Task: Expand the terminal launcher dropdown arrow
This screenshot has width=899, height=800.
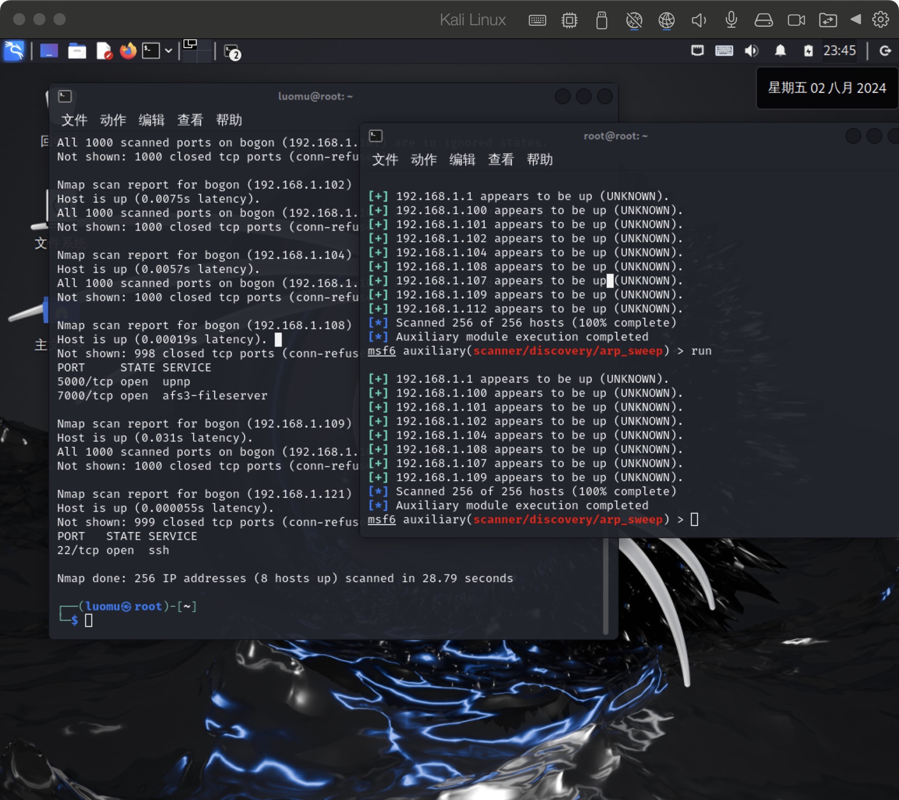Action: (169, 51)
